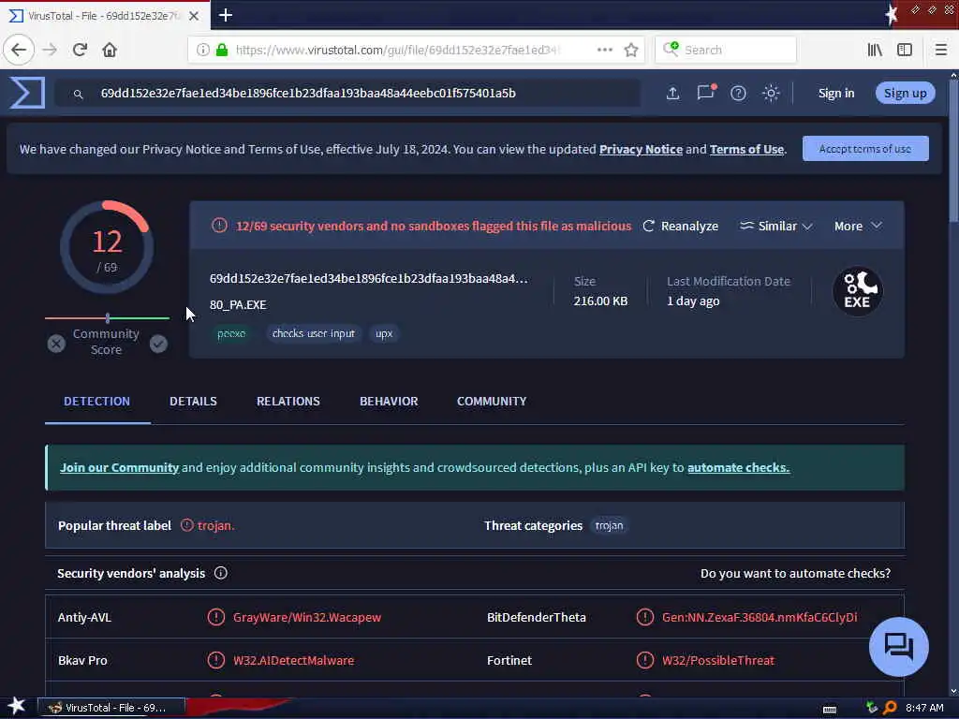Click the taskbar keyboard tray icon
Screen dimensions: 959x719
pos(830,709)
